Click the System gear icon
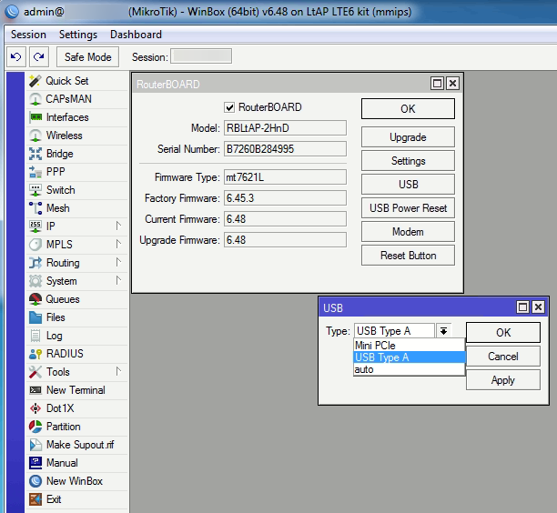The width and height of the screenshot is (557, 513). (x=35, y=281)
